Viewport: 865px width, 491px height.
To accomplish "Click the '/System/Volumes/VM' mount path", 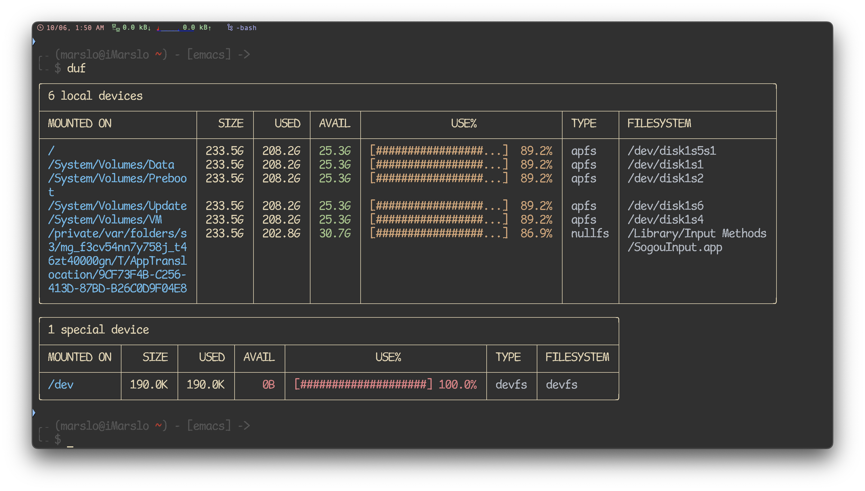I will pyautogui.click(x=105, y=220).
